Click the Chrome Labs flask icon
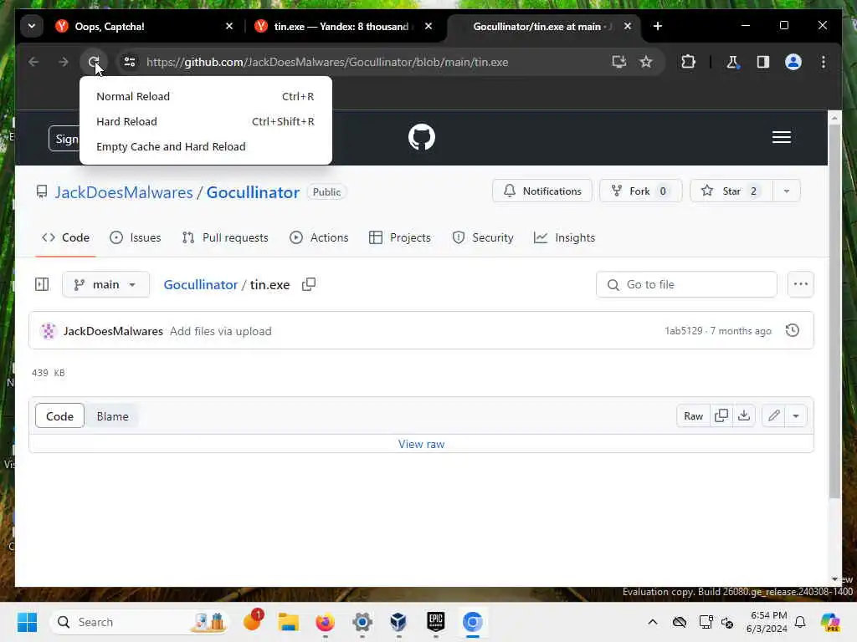This screenshot has width=857, height=642. pos(732,62)
